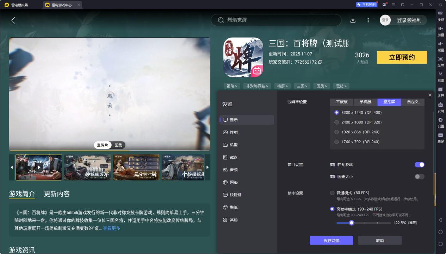The width and height of the screenshot is (446, 254).
Task: Expand the 竞技 game tag
Action: [341, 86]
